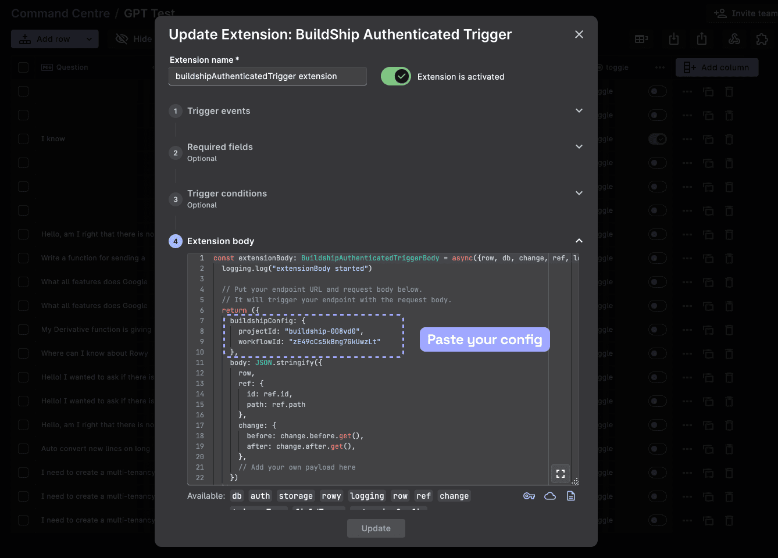Click the GPT Test breadcrumb title
Screen dimensions: 778x558
click(149, 13)
